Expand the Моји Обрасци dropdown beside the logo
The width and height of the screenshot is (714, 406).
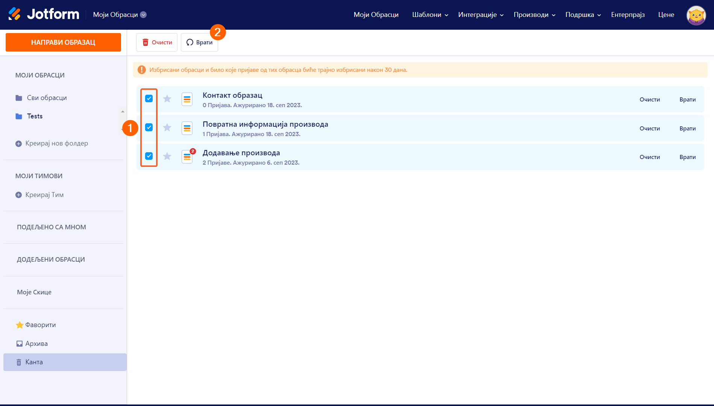click(120, 15)
